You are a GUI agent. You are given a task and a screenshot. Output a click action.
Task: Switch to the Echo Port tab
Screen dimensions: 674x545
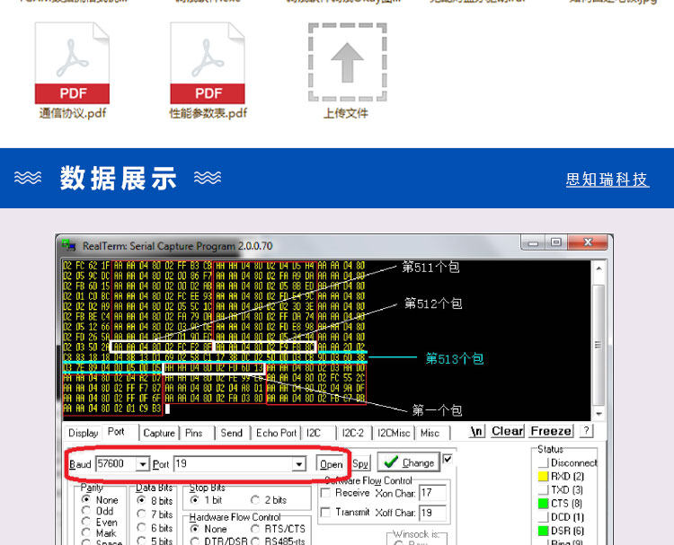click(276, 433)
